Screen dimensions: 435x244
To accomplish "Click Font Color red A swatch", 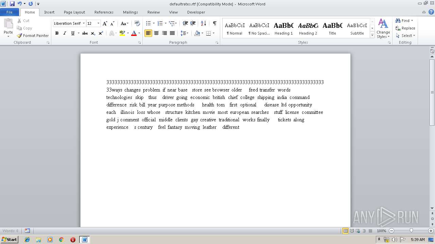I will tap(134, 33).
